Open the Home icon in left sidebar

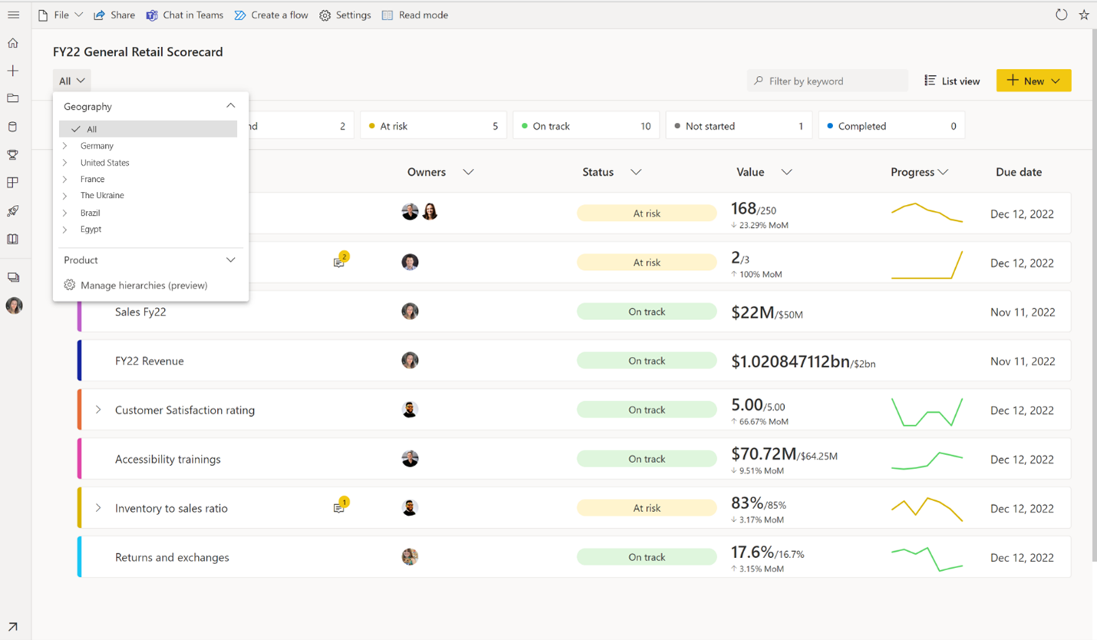13,43
